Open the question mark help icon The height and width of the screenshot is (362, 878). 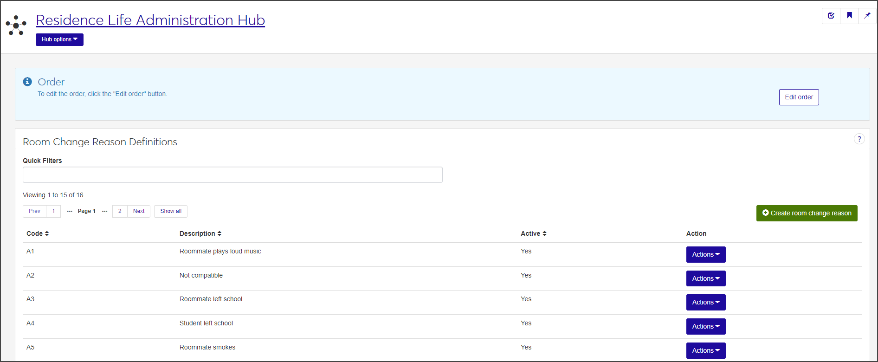859,139
